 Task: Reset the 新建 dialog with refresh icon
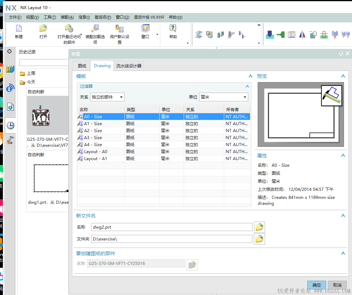tap(341, 53)
